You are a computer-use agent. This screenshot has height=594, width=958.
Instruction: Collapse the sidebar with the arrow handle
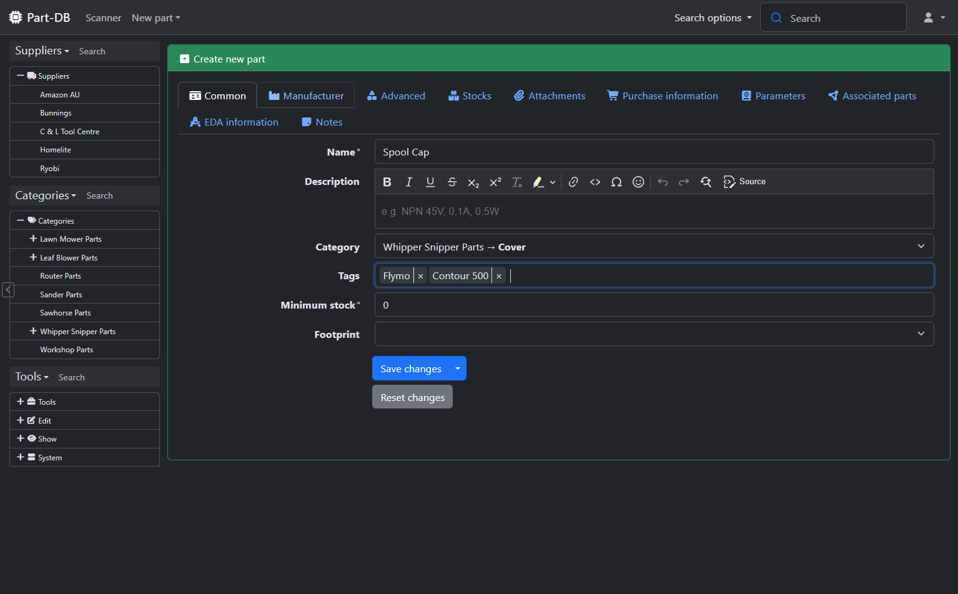[8, 290]
